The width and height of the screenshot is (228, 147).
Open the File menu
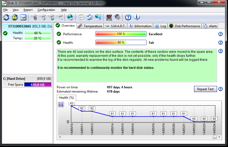[5, 10]
